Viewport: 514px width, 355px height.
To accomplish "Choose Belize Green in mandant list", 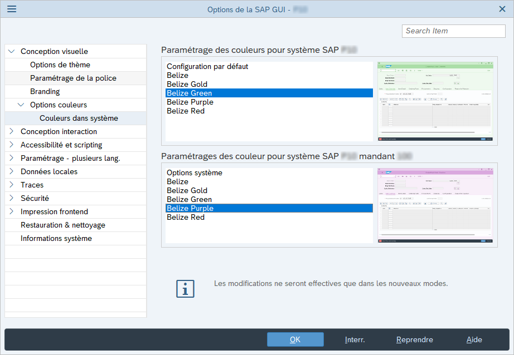I will click(x=269, y=199).
